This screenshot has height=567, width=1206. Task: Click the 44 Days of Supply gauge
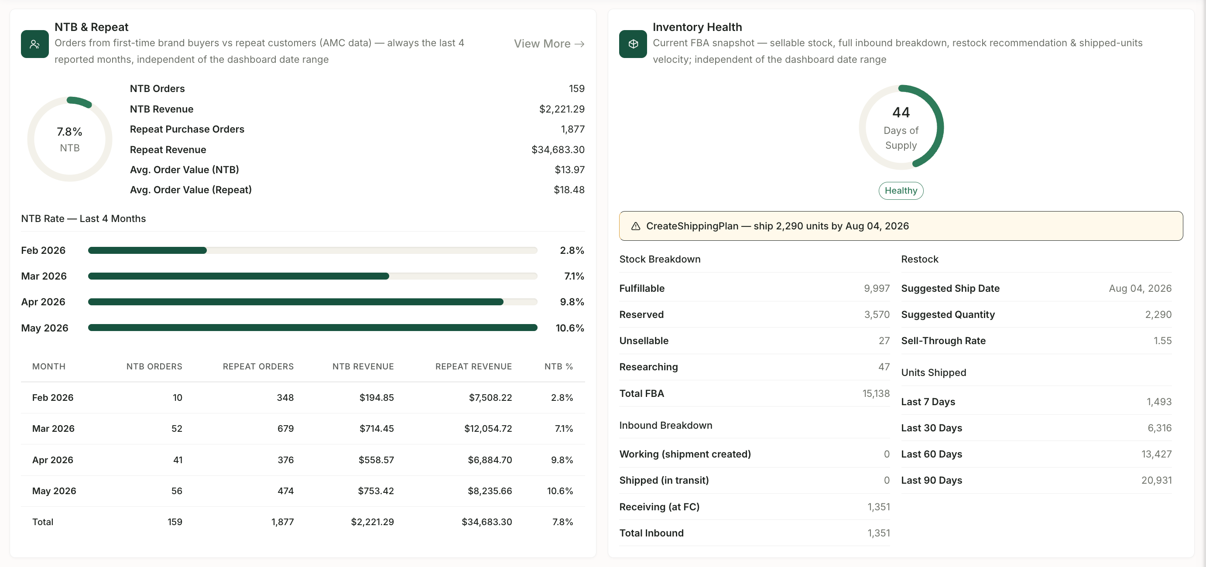[901, 127]
